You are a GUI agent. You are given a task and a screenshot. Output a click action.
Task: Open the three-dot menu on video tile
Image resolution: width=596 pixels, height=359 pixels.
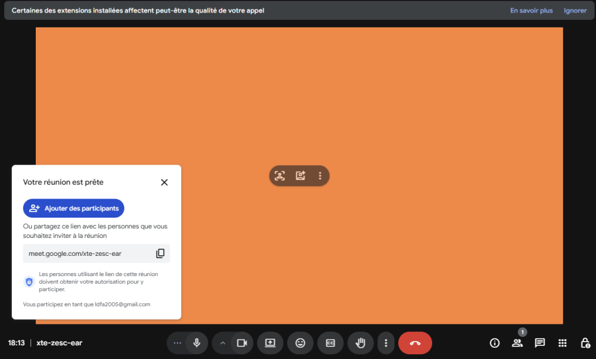pos(320,176)
